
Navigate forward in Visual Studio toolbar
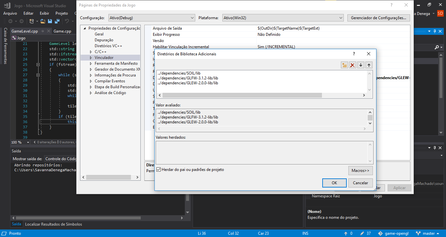pos(21,21)
